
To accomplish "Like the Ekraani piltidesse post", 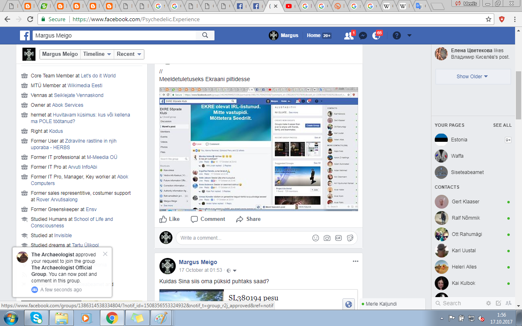I will (169, 219).
